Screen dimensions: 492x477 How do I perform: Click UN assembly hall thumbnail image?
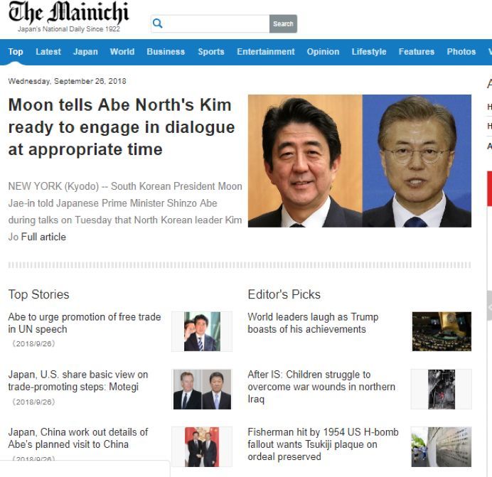point(442,331)
